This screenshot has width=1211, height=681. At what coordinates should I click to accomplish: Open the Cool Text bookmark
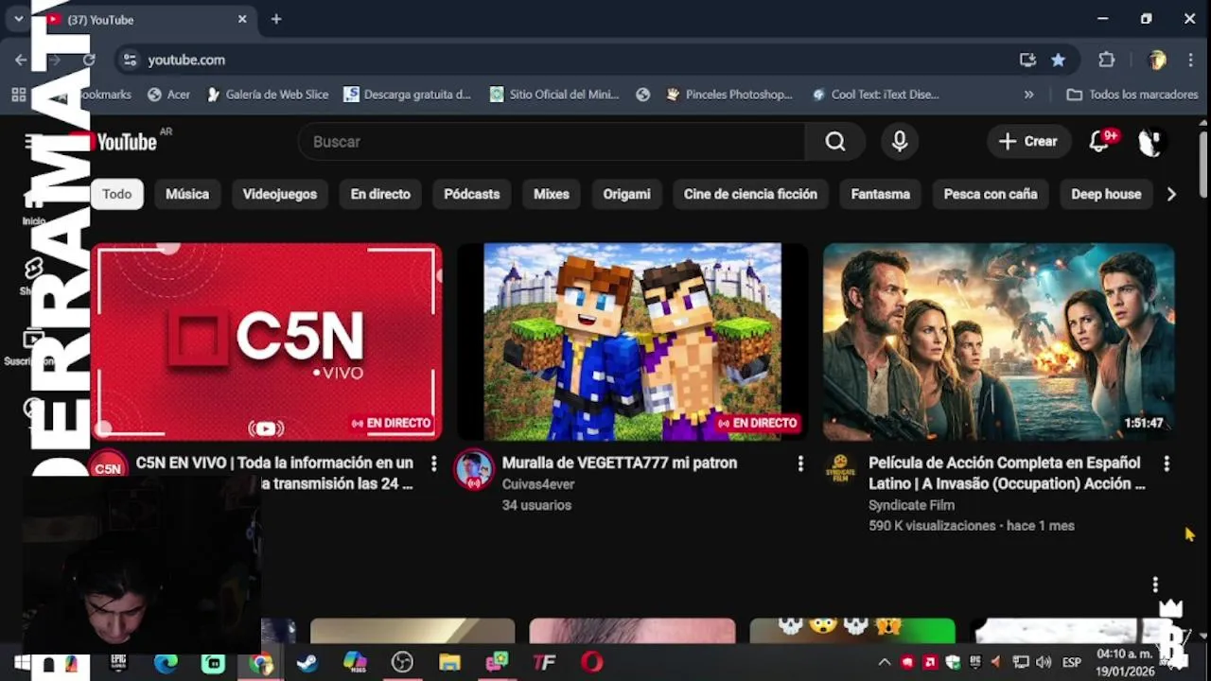tap(875, 95)
